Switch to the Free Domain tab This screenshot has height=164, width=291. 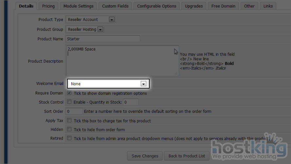pos(223,6)
